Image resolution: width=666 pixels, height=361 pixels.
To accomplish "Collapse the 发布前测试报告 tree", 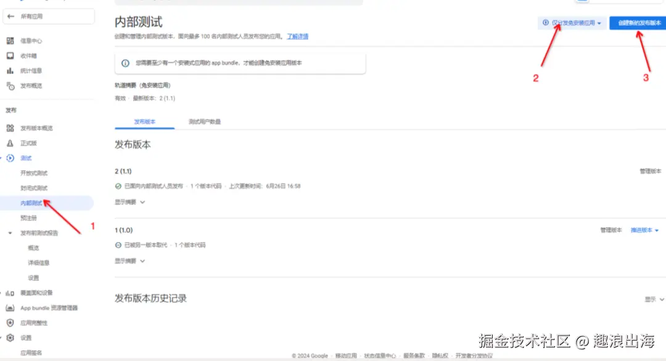I will pyautogui.click(x=10, y=233).
